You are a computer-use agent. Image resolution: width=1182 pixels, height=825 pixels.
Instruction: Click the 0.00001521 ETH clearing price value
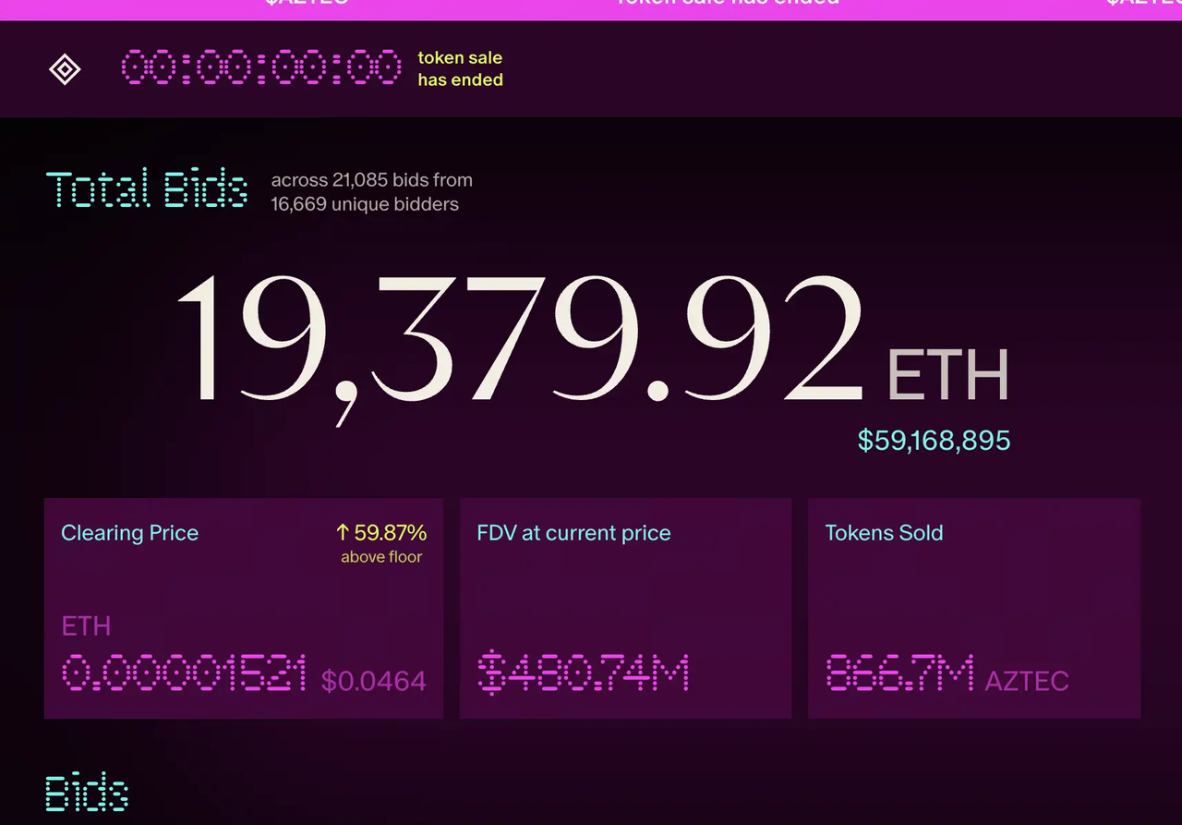184,673
